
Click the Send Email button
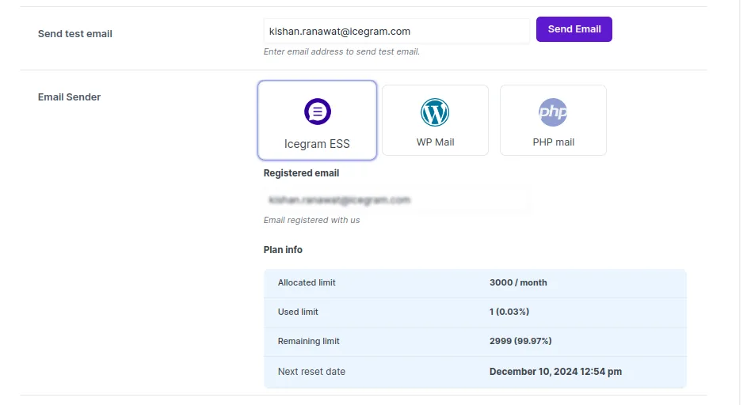point(574,29)
